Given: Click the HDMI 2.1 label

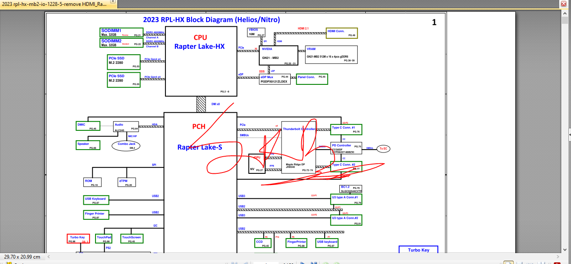Looking at the screenshot, I should point(303,28).
